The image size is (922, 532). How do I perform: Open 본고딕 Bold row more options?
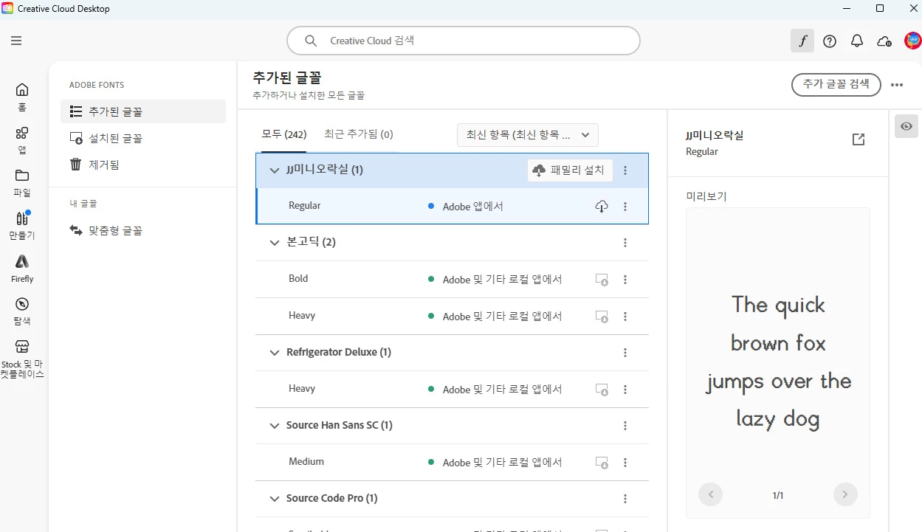pos(625,280)
